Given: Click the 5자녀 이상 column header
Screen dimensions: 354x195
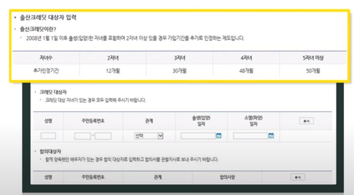Looking at the screenshot, I should (x=313, y=58).
